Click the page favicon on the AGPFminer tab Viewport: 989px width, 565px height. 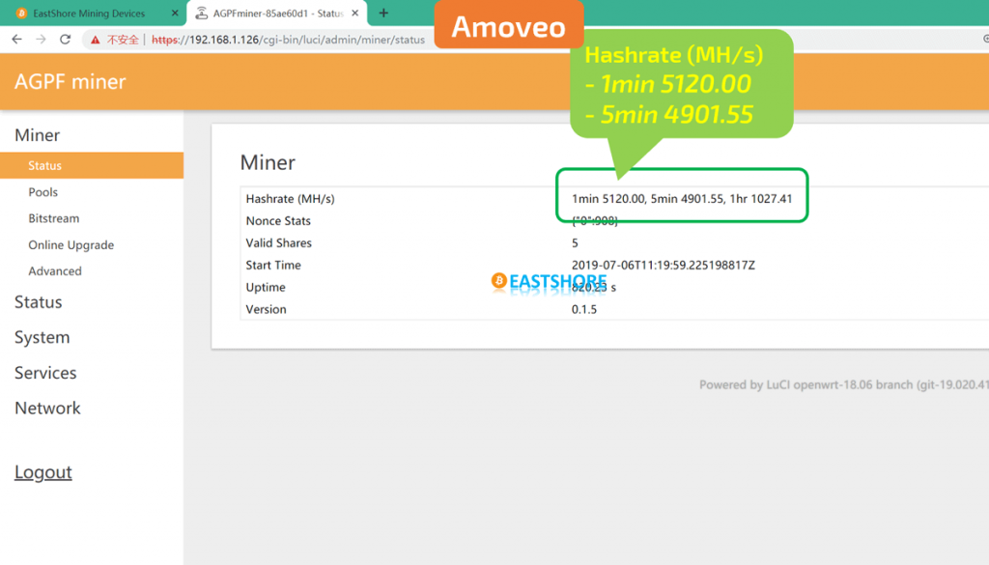(200, 13)
